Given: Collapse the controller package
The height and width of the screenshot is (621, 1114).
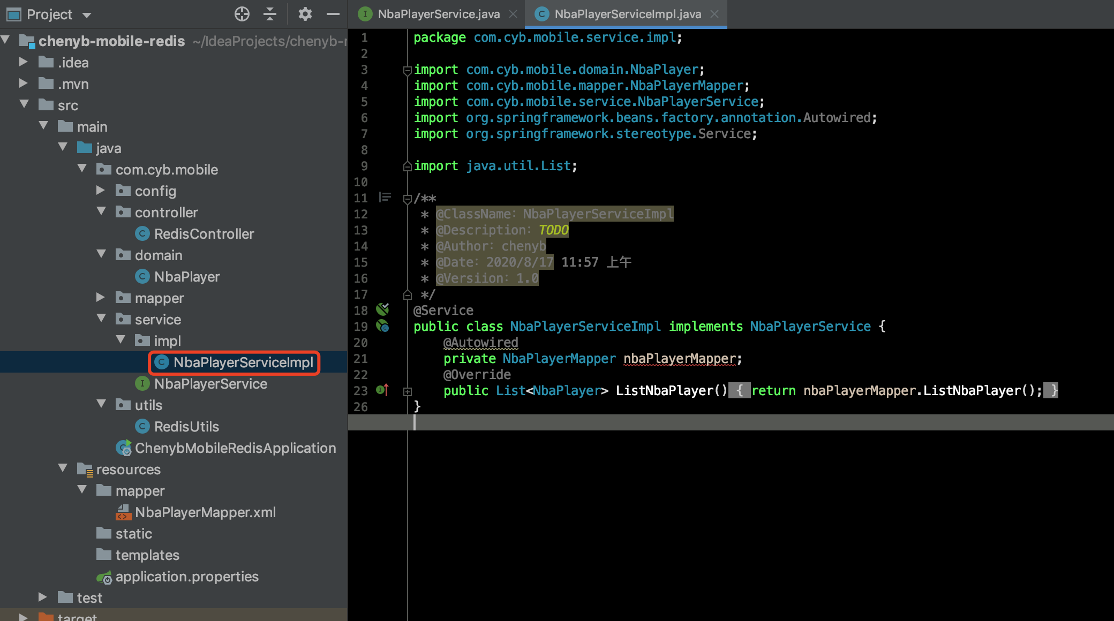Looking at the screenshot, I should pos(102,211).
